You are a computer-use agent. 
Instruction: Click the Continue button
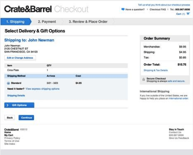pyautogui.click(x=26, y=118)
